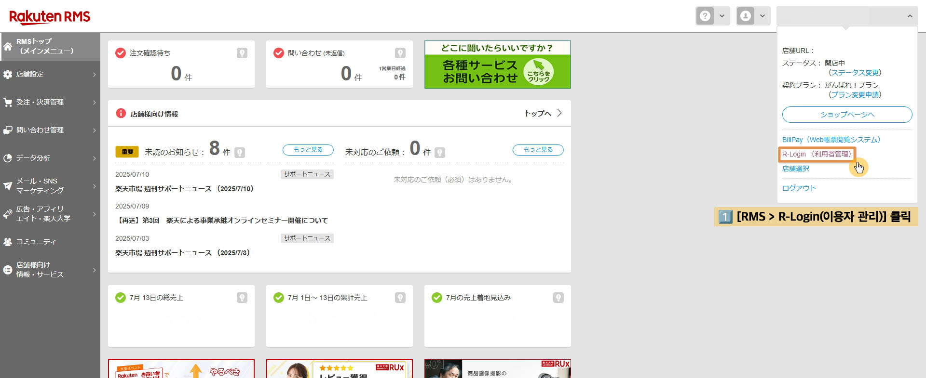This screenshot has width=926, height=378.
Task: Click もっと見る for 未対応のご依頼
Action: tap(538, 150)
